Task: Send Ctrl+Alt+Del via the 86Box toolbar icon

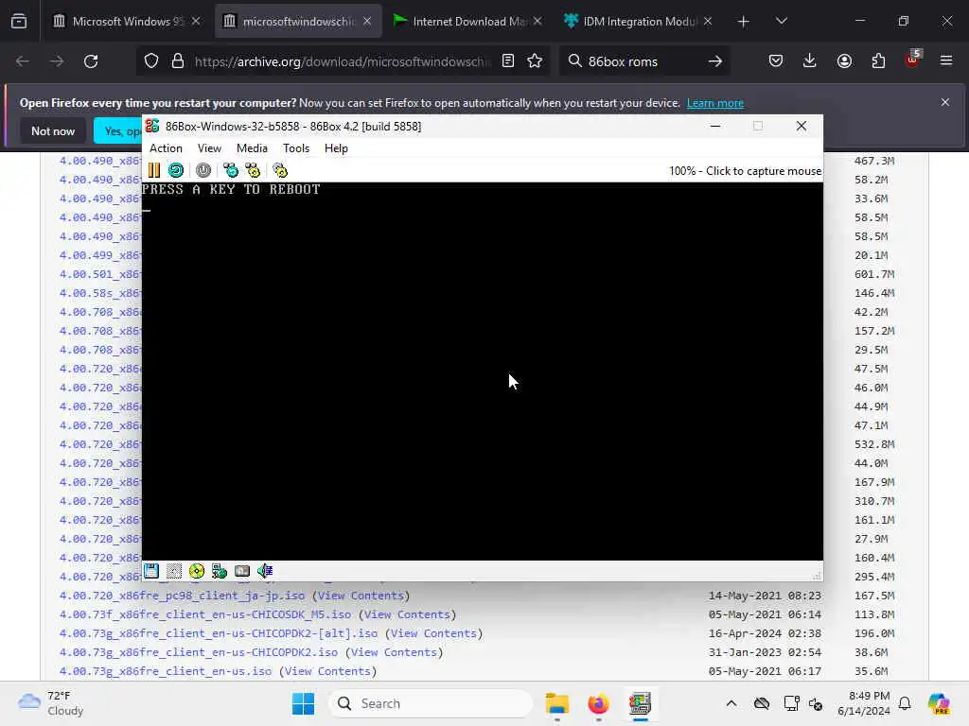Action: point(231,170)
